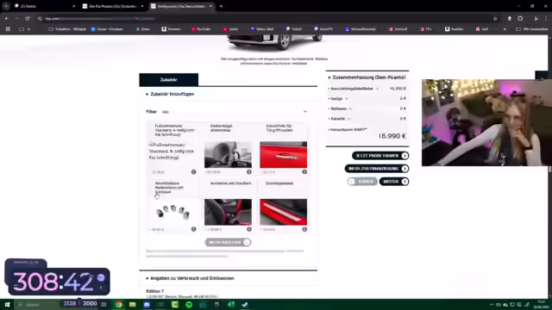Open Excel from the taskbar
The height and width of the screenshot is (310, 552).
coord(231,304)
